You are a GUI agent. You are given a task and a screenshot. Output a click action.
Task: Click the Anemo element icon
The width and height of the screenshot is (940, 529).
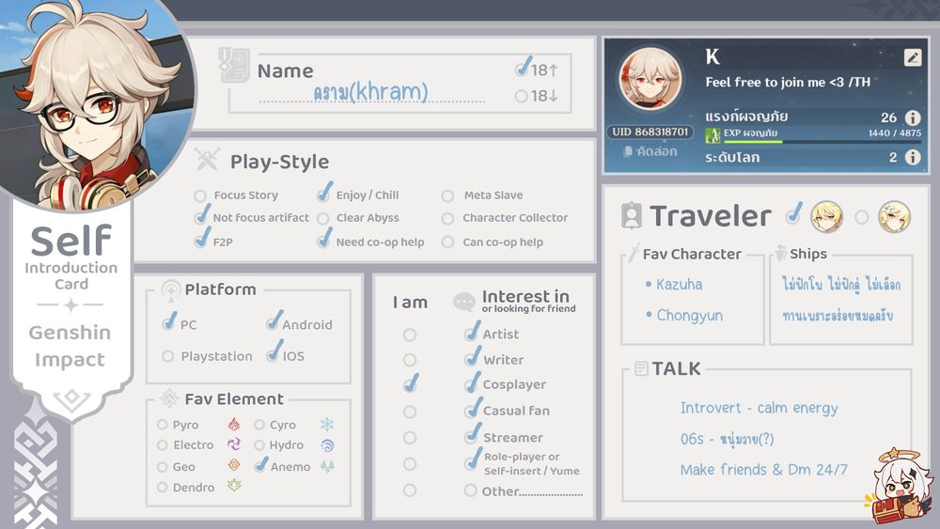[327, 466]
